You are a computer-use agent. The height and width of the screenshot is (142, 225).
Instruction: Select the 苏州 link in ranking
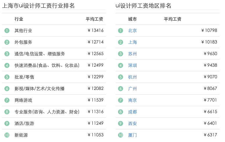coord(132,54)
